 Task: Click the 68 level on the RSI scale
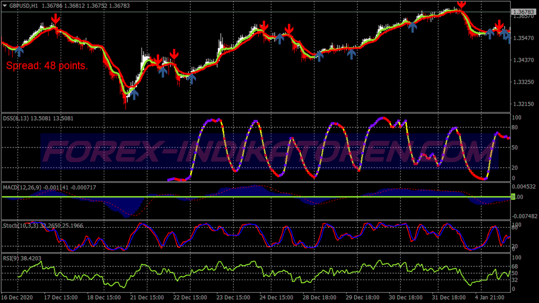tap(514, 266)
